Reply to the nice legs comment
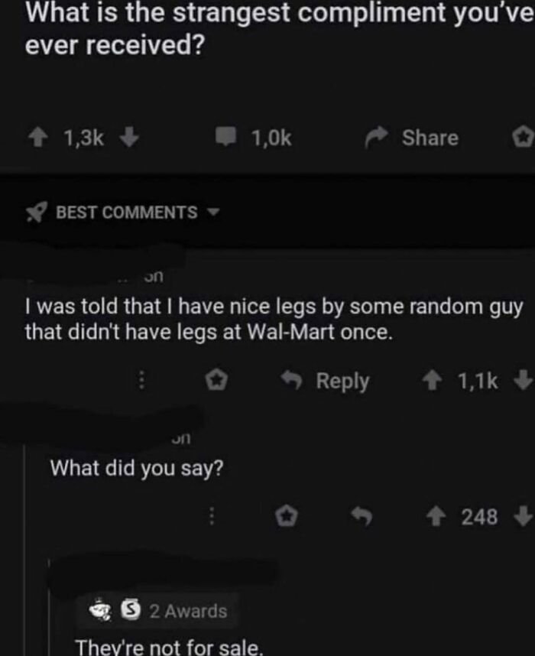535x656 pixels. (325, 381)
